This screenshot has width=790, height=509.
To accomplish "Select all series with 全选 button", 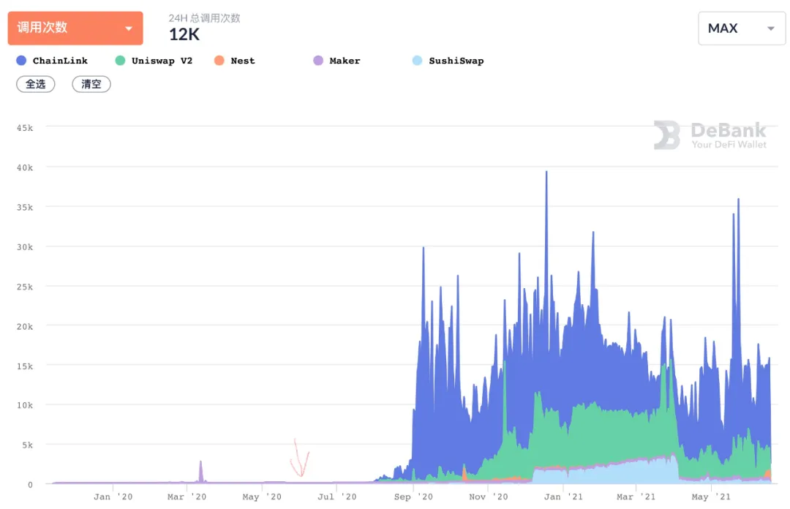I will tap(36, 84).
